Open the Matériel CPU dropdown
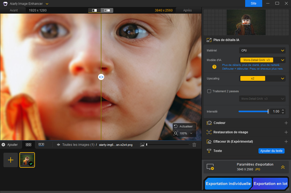The width and height of the screenshot is (291, 193). pyautogui.click(x=262, y=50)
